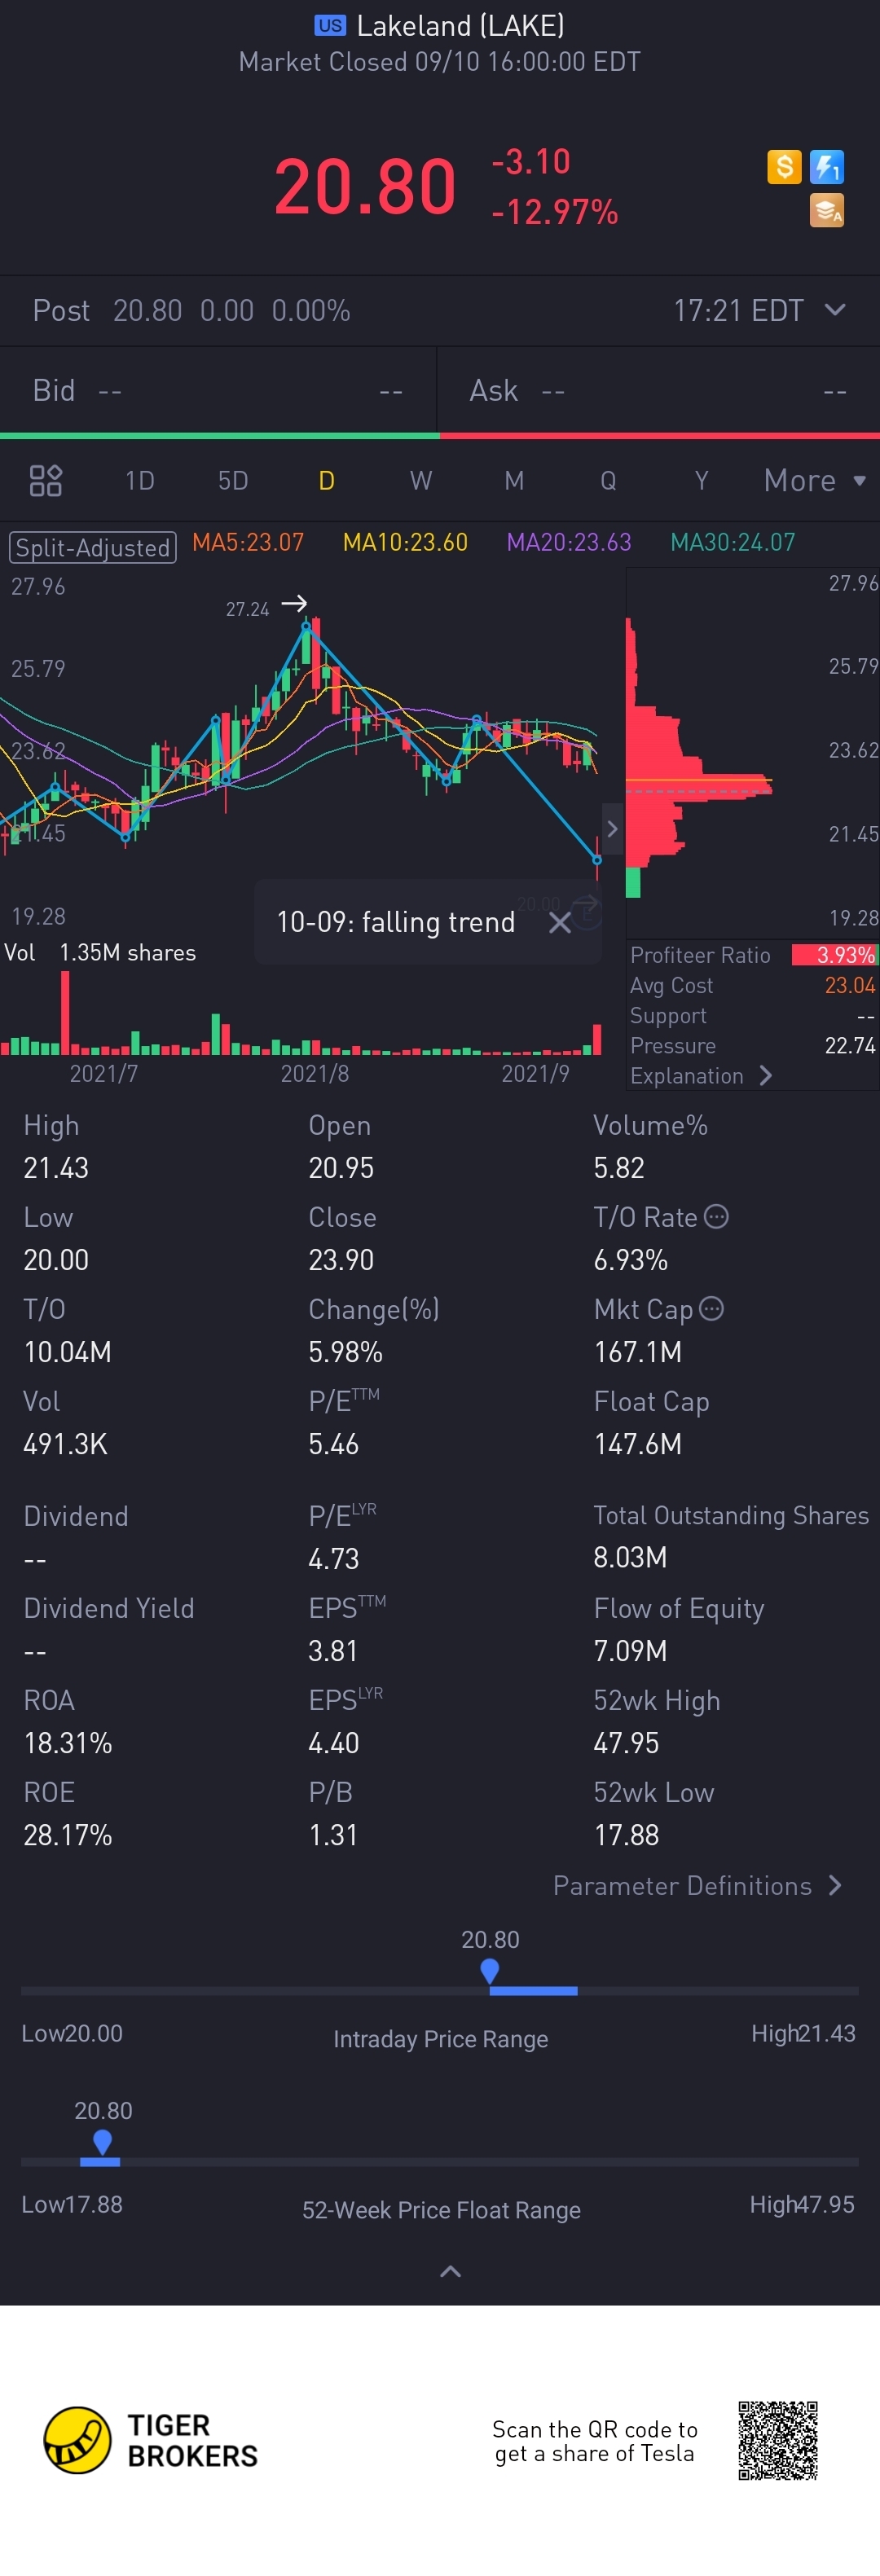
Task: Dismiss the falling trend notification
Action: pyautogui.click(x=560, y=923)
